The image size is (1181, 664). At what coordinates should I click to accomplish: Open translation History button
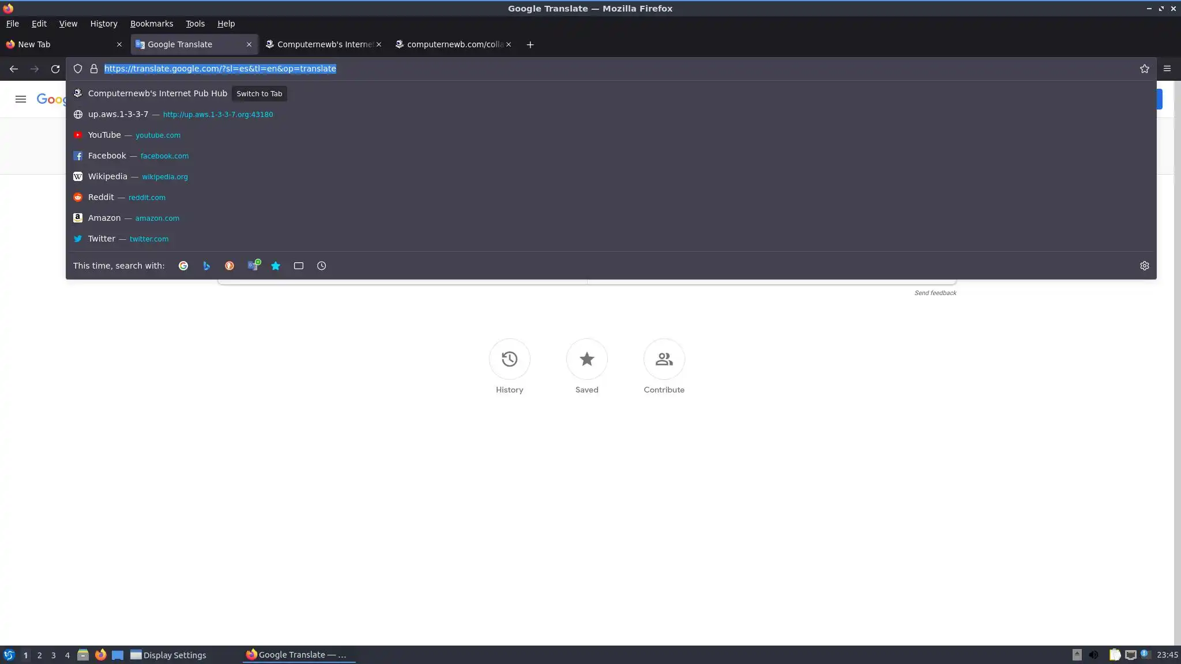[x=509, y=360]
